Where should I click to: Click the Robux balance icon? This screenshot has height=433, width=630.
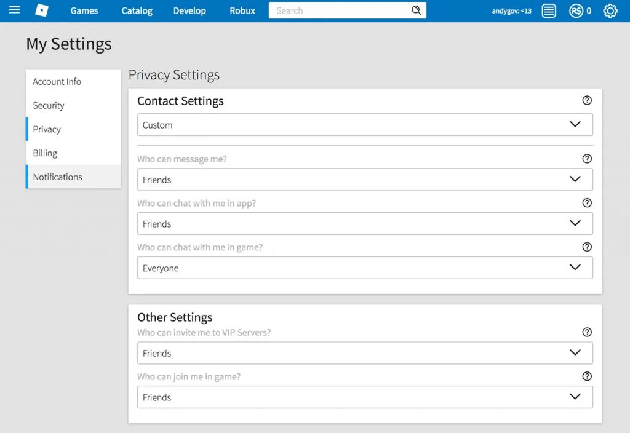(576, 11)
